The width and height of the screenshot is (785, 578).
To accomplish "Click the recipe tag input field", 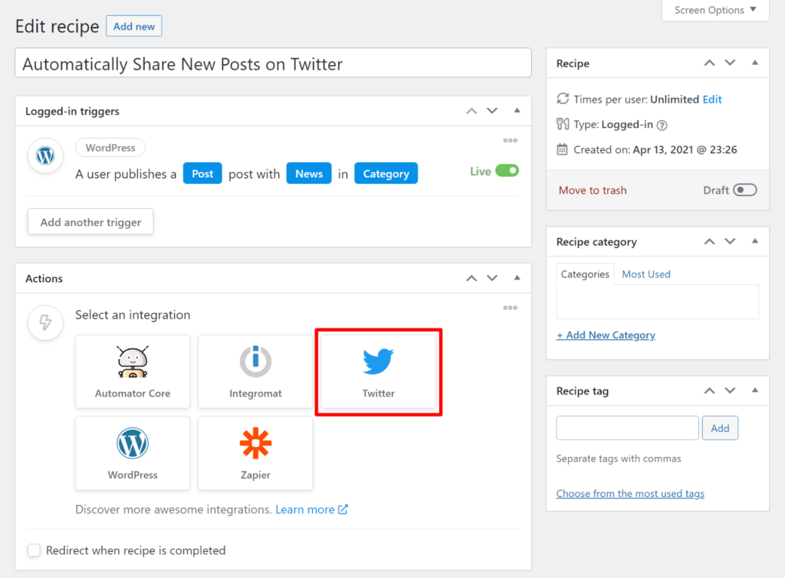I will pos(627,428).
